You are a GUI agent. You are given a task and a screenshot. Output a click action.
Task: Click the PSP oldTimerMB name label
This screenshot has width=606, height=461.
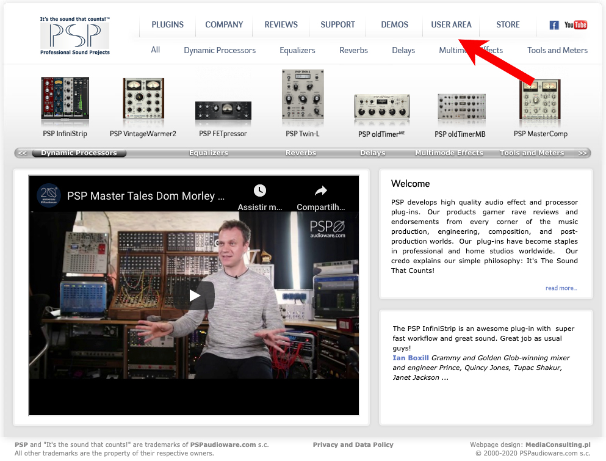460,134
